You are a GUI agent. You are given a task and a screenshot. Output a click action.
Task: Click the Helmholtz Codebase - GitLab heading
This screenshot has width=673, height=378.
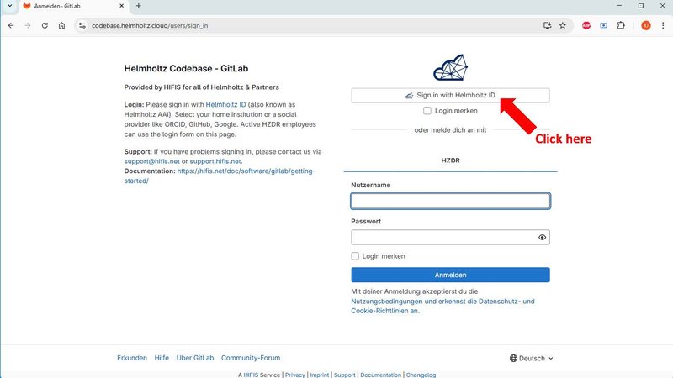[186, 69]
